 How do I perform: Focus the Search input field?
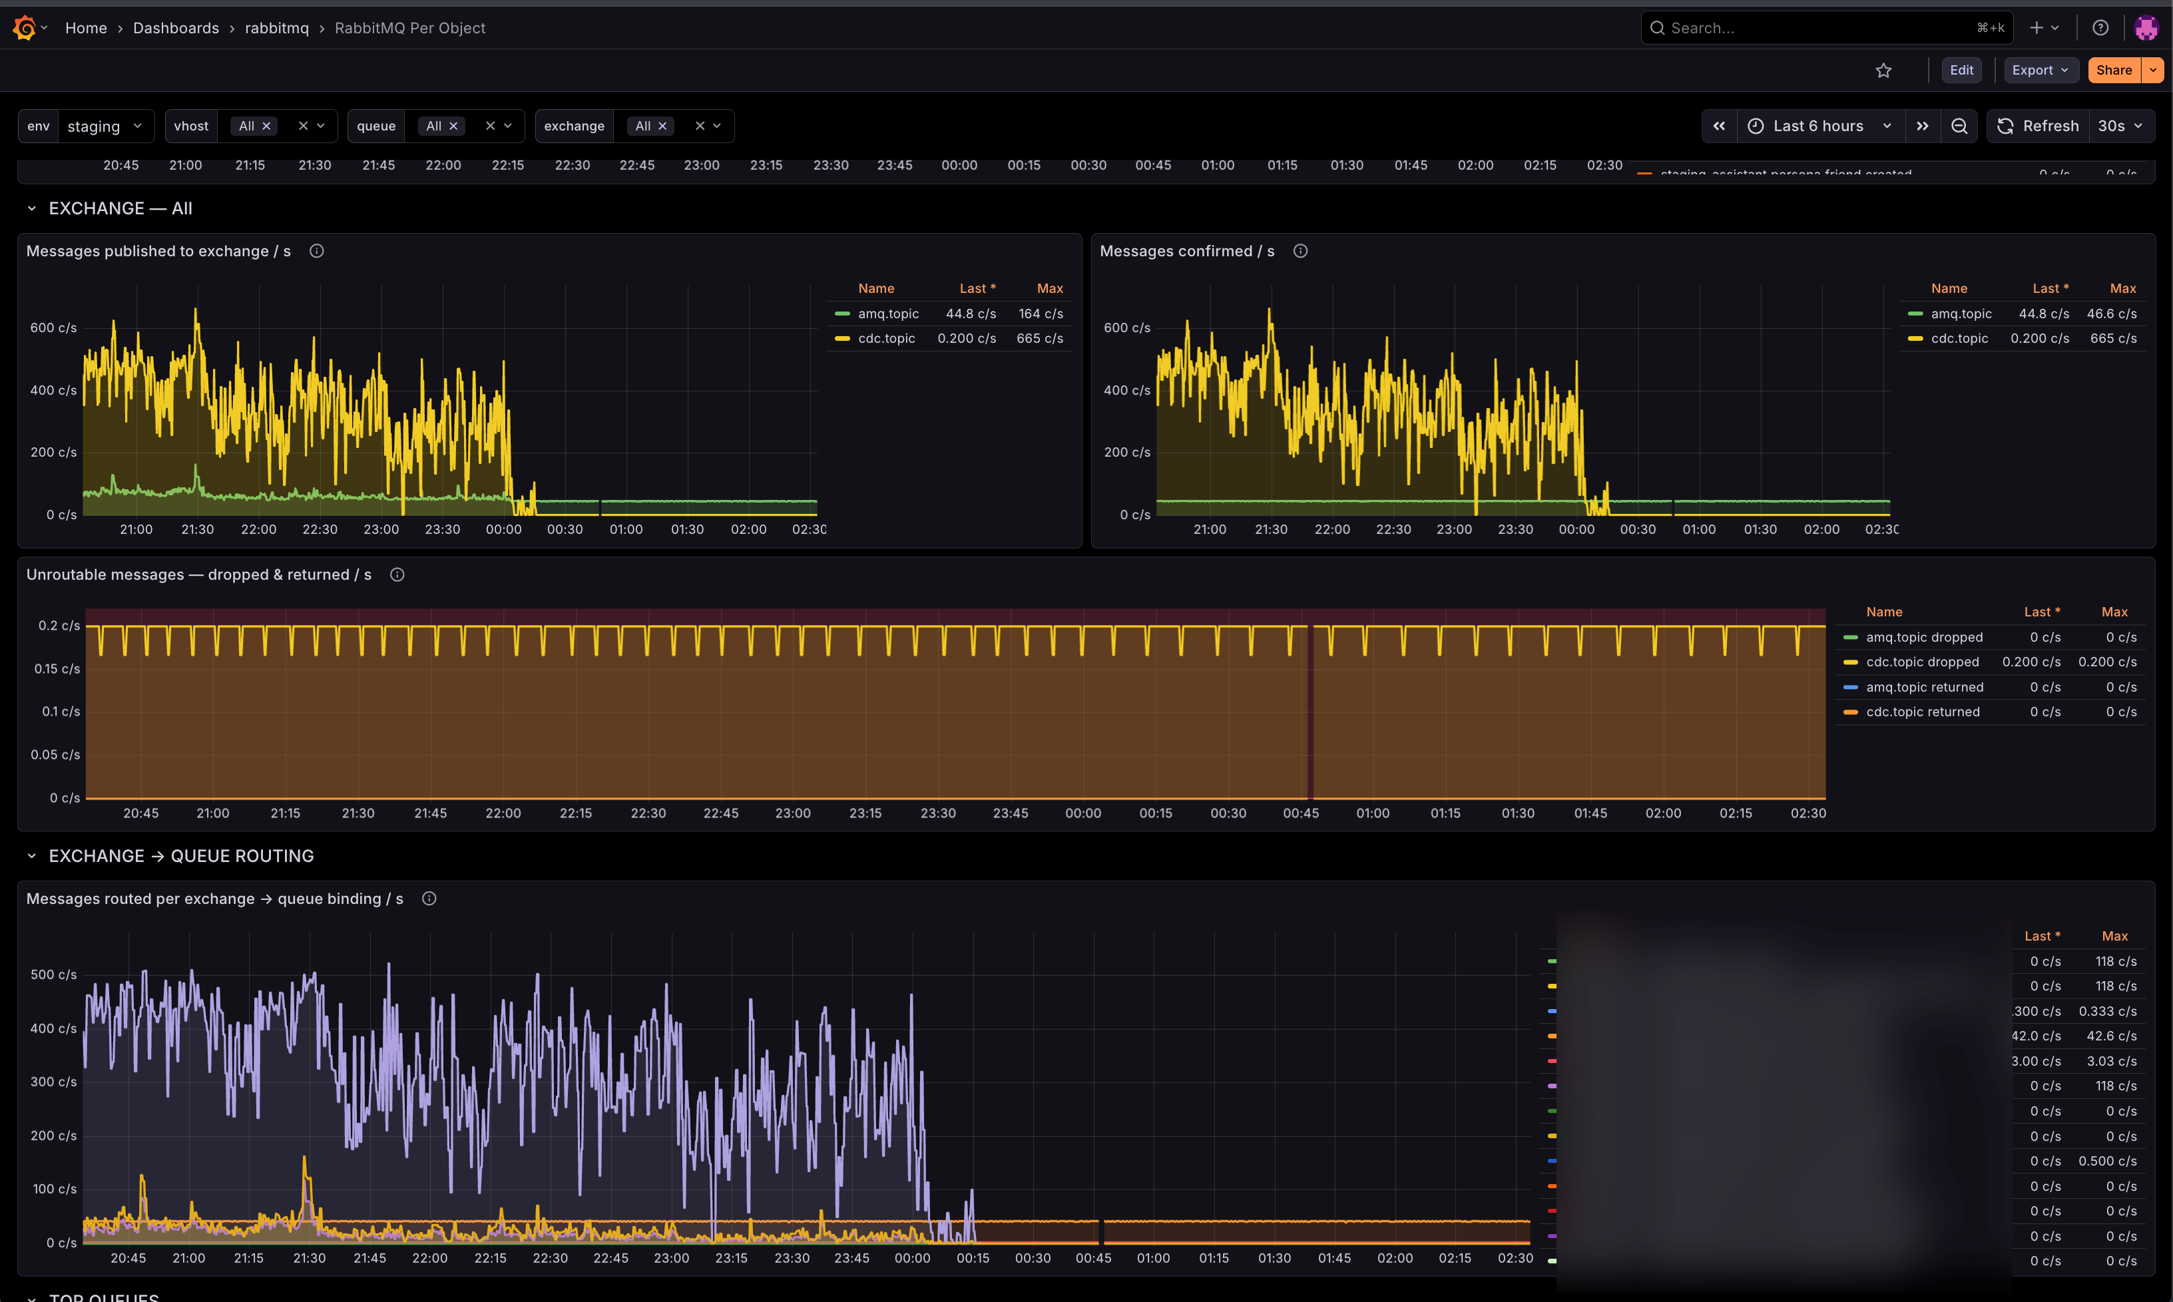click(x=1826, y=28)
